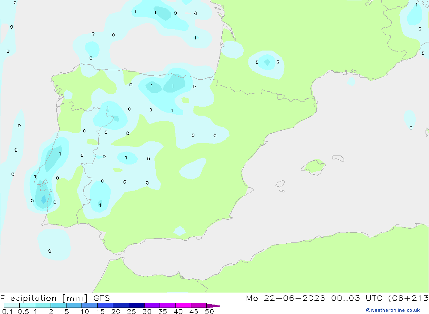Select the 35–40 mm legend color swatch
The image size is (429, 314).
168,305
